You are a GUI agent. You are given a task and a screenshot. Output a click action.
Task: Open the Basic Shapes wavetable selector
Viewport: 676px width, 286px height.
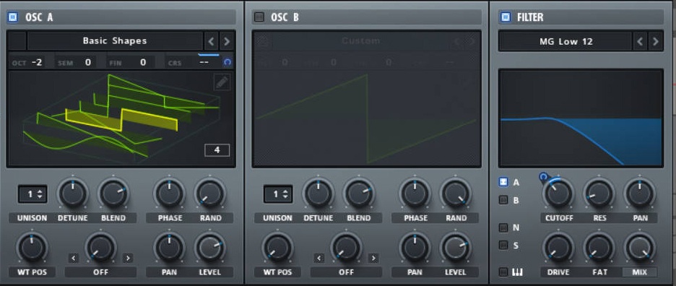click(x=115, y=41)
